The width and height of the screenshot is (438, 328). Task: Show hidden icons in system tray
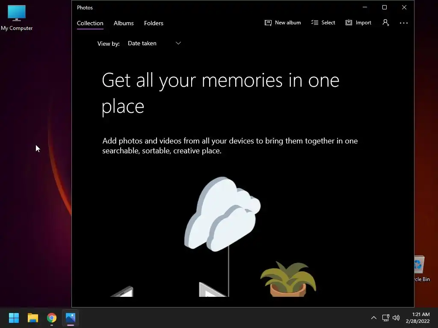tap(373, 318)
